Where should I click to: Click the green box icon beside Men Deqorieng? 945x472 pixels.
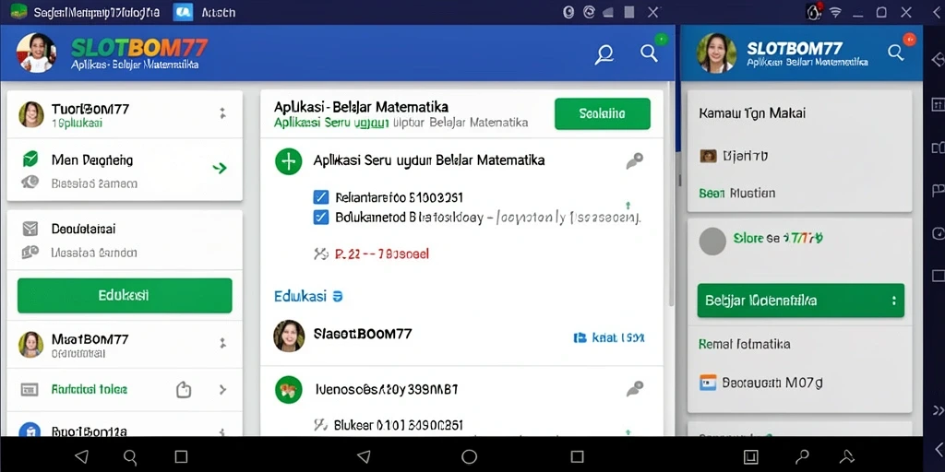[x=30, y=159]
